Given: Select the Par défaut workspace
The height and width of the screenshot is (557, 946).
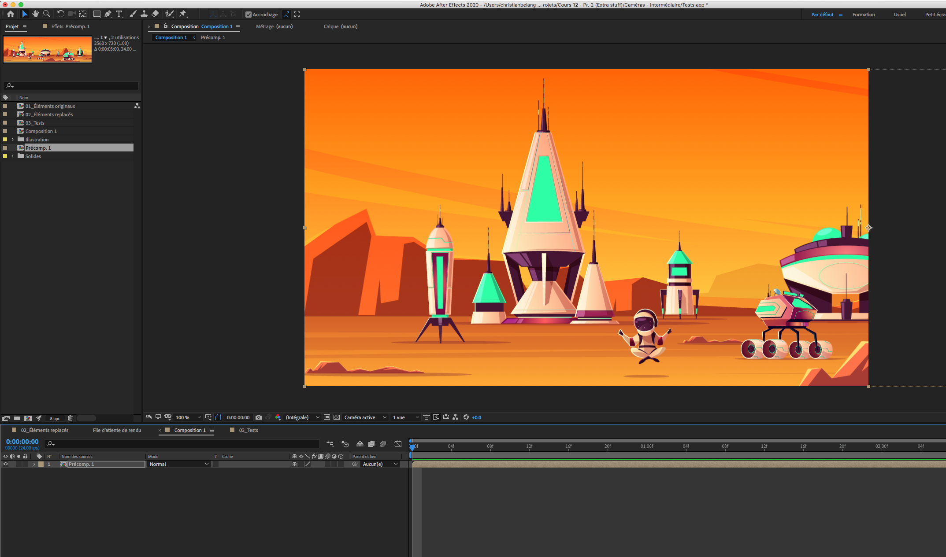Looking at the screenshot, I should click(x=822, y=15).
